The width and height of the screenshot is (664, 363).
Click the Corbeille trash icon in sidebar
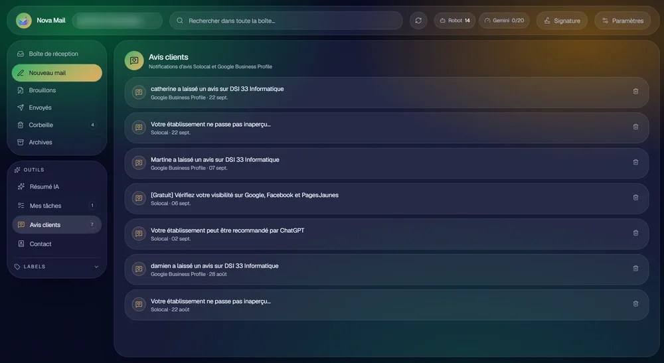point(21,125)
